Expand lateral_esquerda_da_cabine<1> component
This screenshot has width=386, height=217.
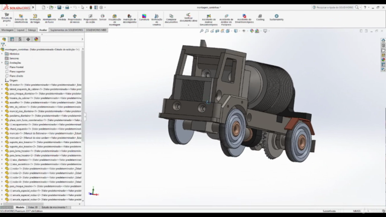point(2,89)
